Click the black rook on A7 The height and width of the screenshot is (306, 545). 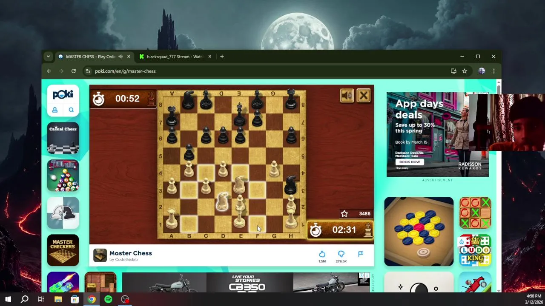172,117
